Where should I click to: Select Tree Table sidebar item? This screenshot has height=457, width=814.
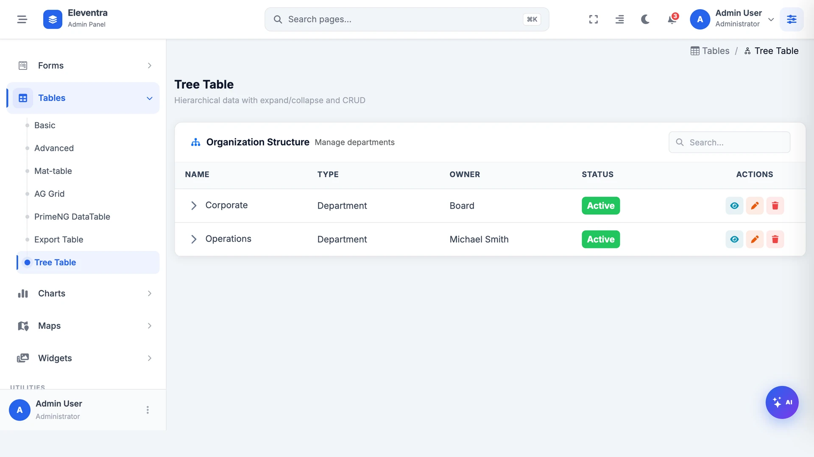click(x=88, y=262)
